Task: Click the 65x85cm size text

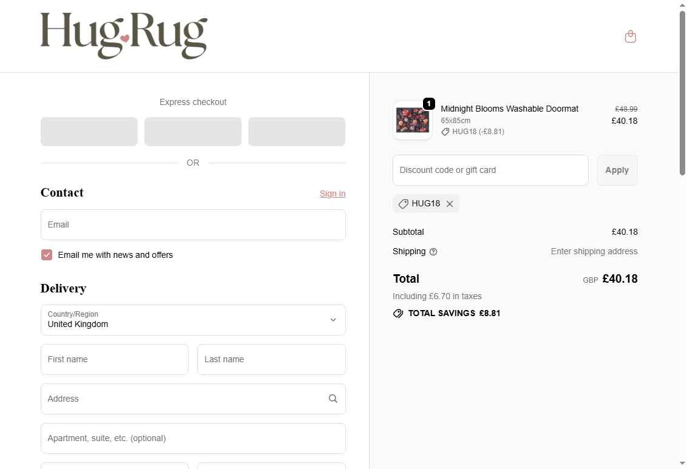Action: 456,120
